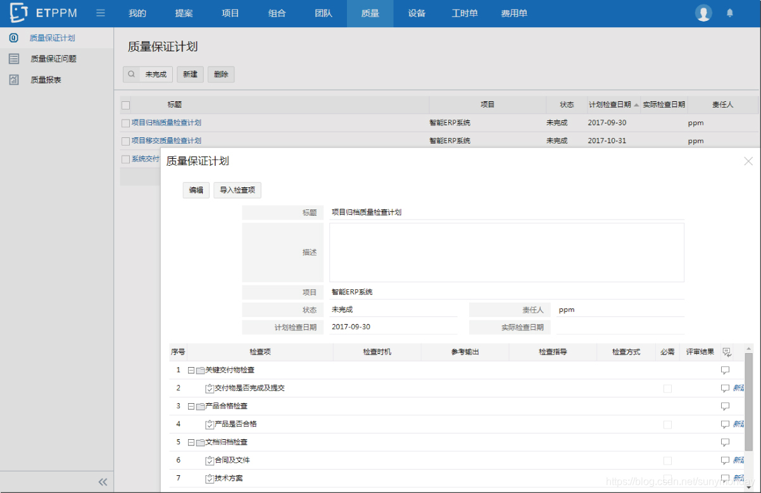Toggle the select-all checkbox in the list header
The width and height of the screenshot is (761, 493).
point(125,105)
